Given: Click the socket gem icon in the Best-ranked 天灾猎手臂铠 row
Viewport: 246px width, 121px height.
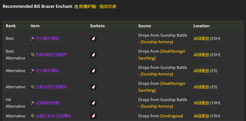Looking at the screenshot, I should coord(93,38).
